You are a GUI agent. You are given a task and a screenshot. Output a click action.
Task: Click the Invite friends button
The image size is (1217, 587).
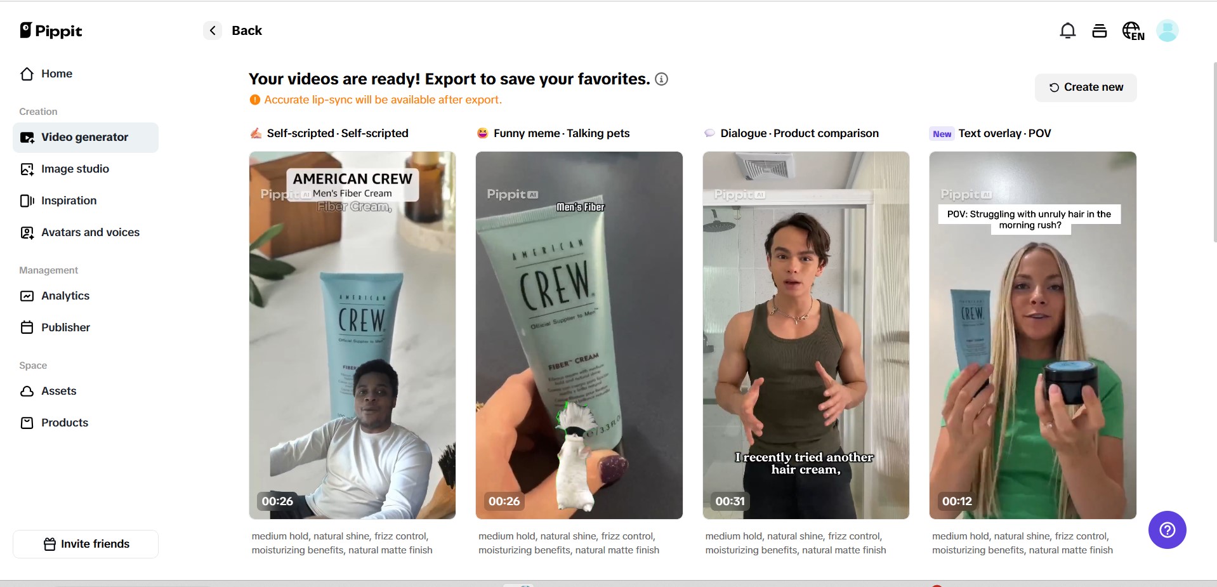tap(86, 544)
